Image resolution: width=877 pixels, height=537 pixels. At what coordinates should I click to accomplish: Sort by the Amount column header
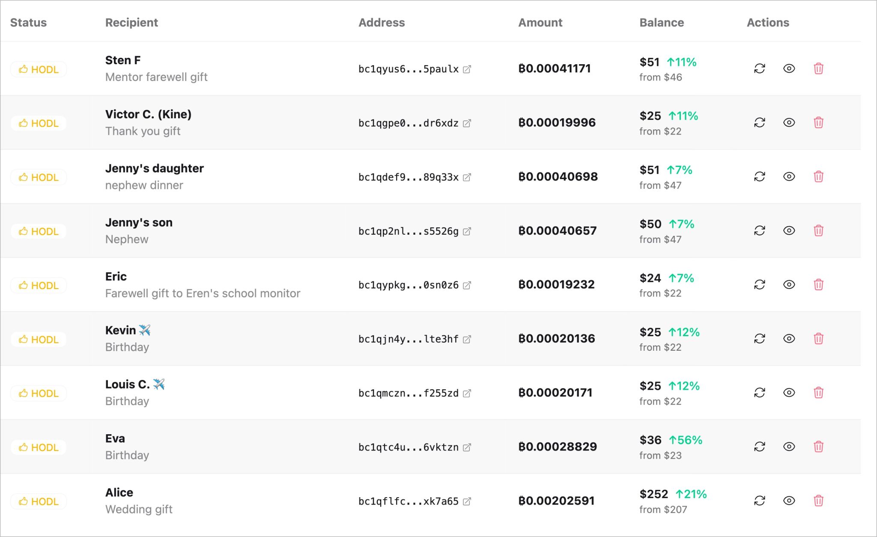540,23
